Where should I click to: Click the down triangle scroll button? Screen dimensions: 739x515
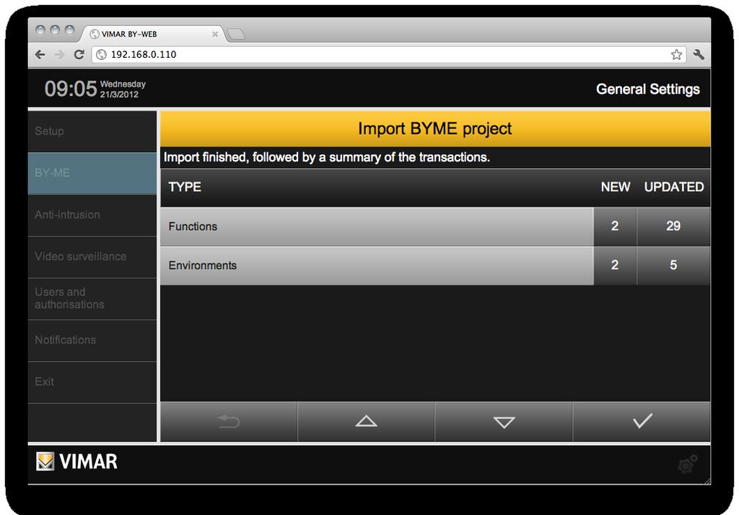[504, 421]
